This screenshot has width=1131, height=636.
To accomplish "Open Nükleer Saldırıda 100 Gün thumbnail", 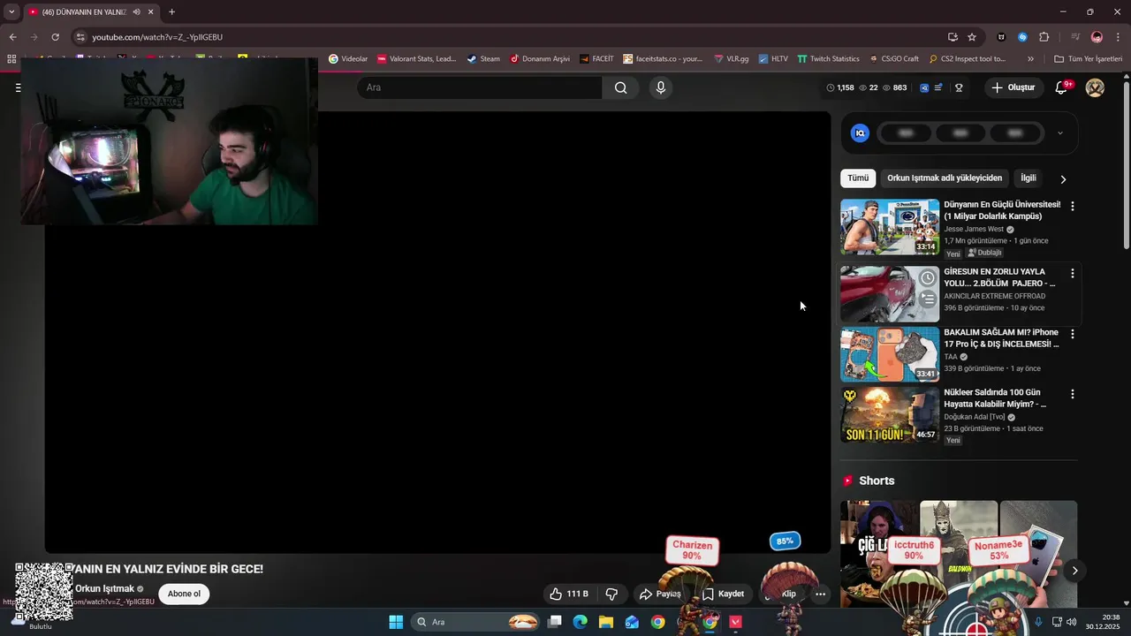I will (890, 414).
